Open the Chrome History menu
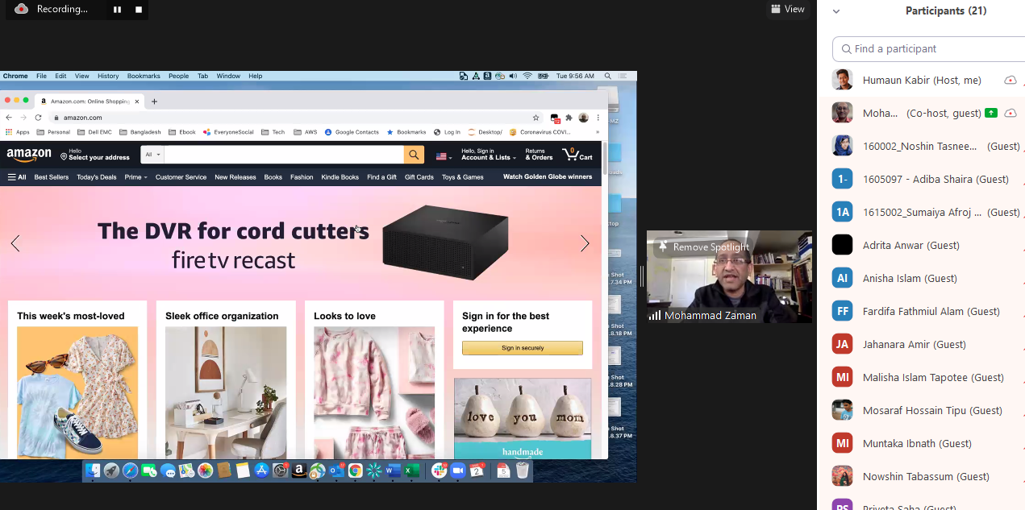 click(x=108, y=76)
